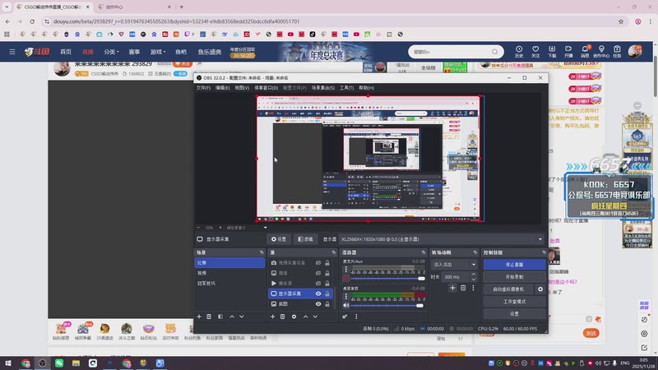Add a new source in Sources panel

272,317
